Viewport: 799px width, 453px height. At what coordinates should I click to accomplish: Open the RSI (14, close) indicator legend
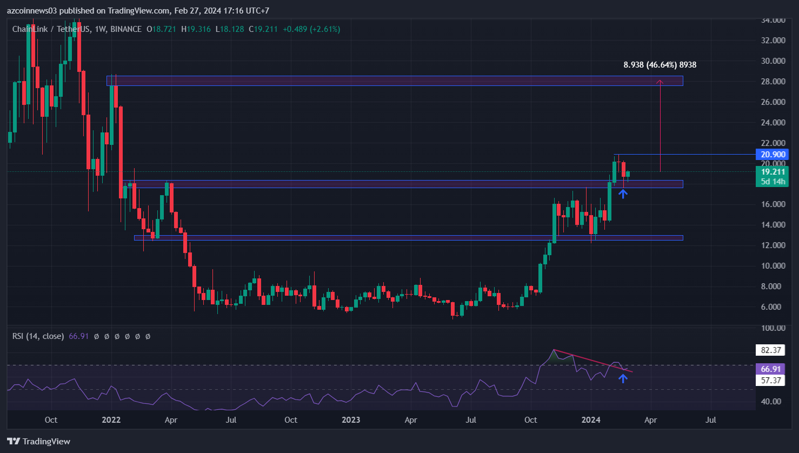click(x=38, y=336)
